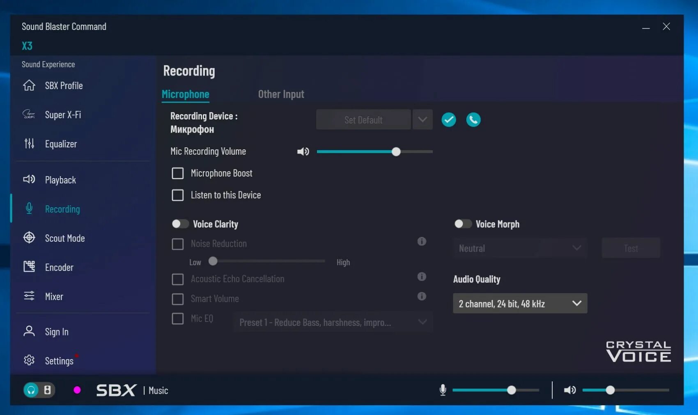Screen dimensions: 698x415
Task: Switch to the Other Input tab
Action: 281,94
